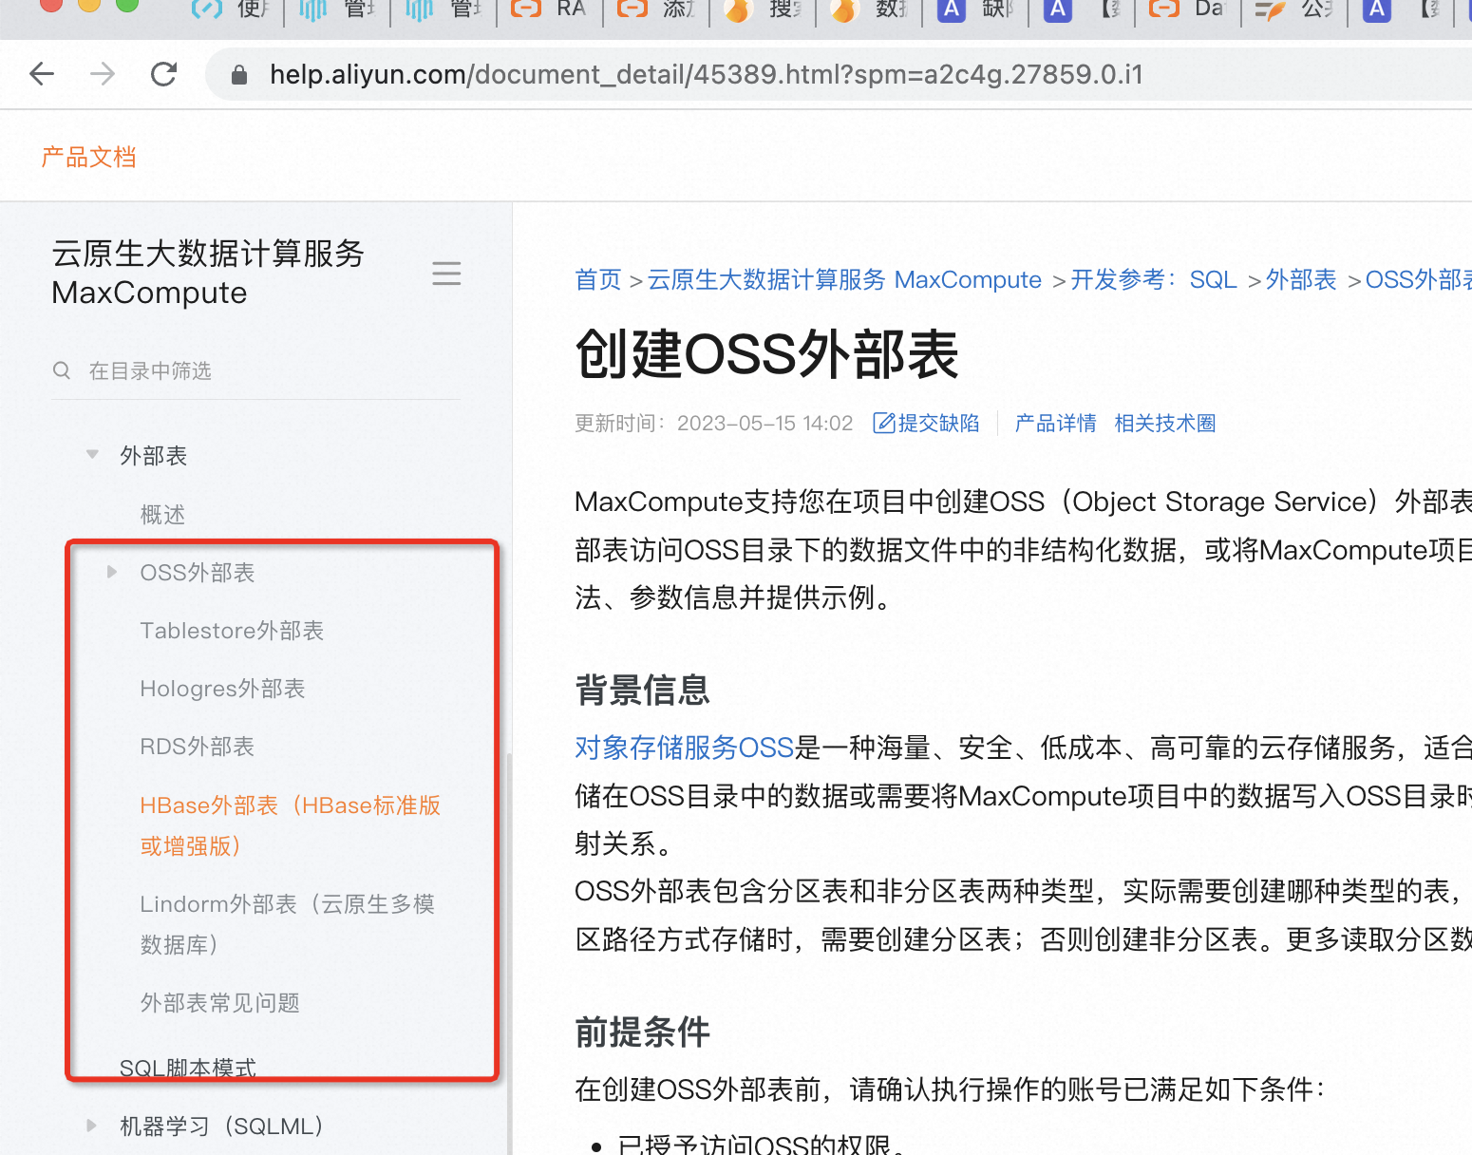
Task: Open Tablestore外部表 in the sidebar
Action: (x=232, y=631)
